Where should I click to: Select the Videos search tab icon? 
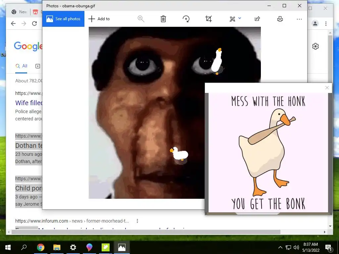(38, 66)
